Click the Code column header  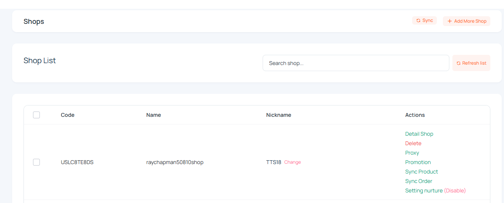68,115
